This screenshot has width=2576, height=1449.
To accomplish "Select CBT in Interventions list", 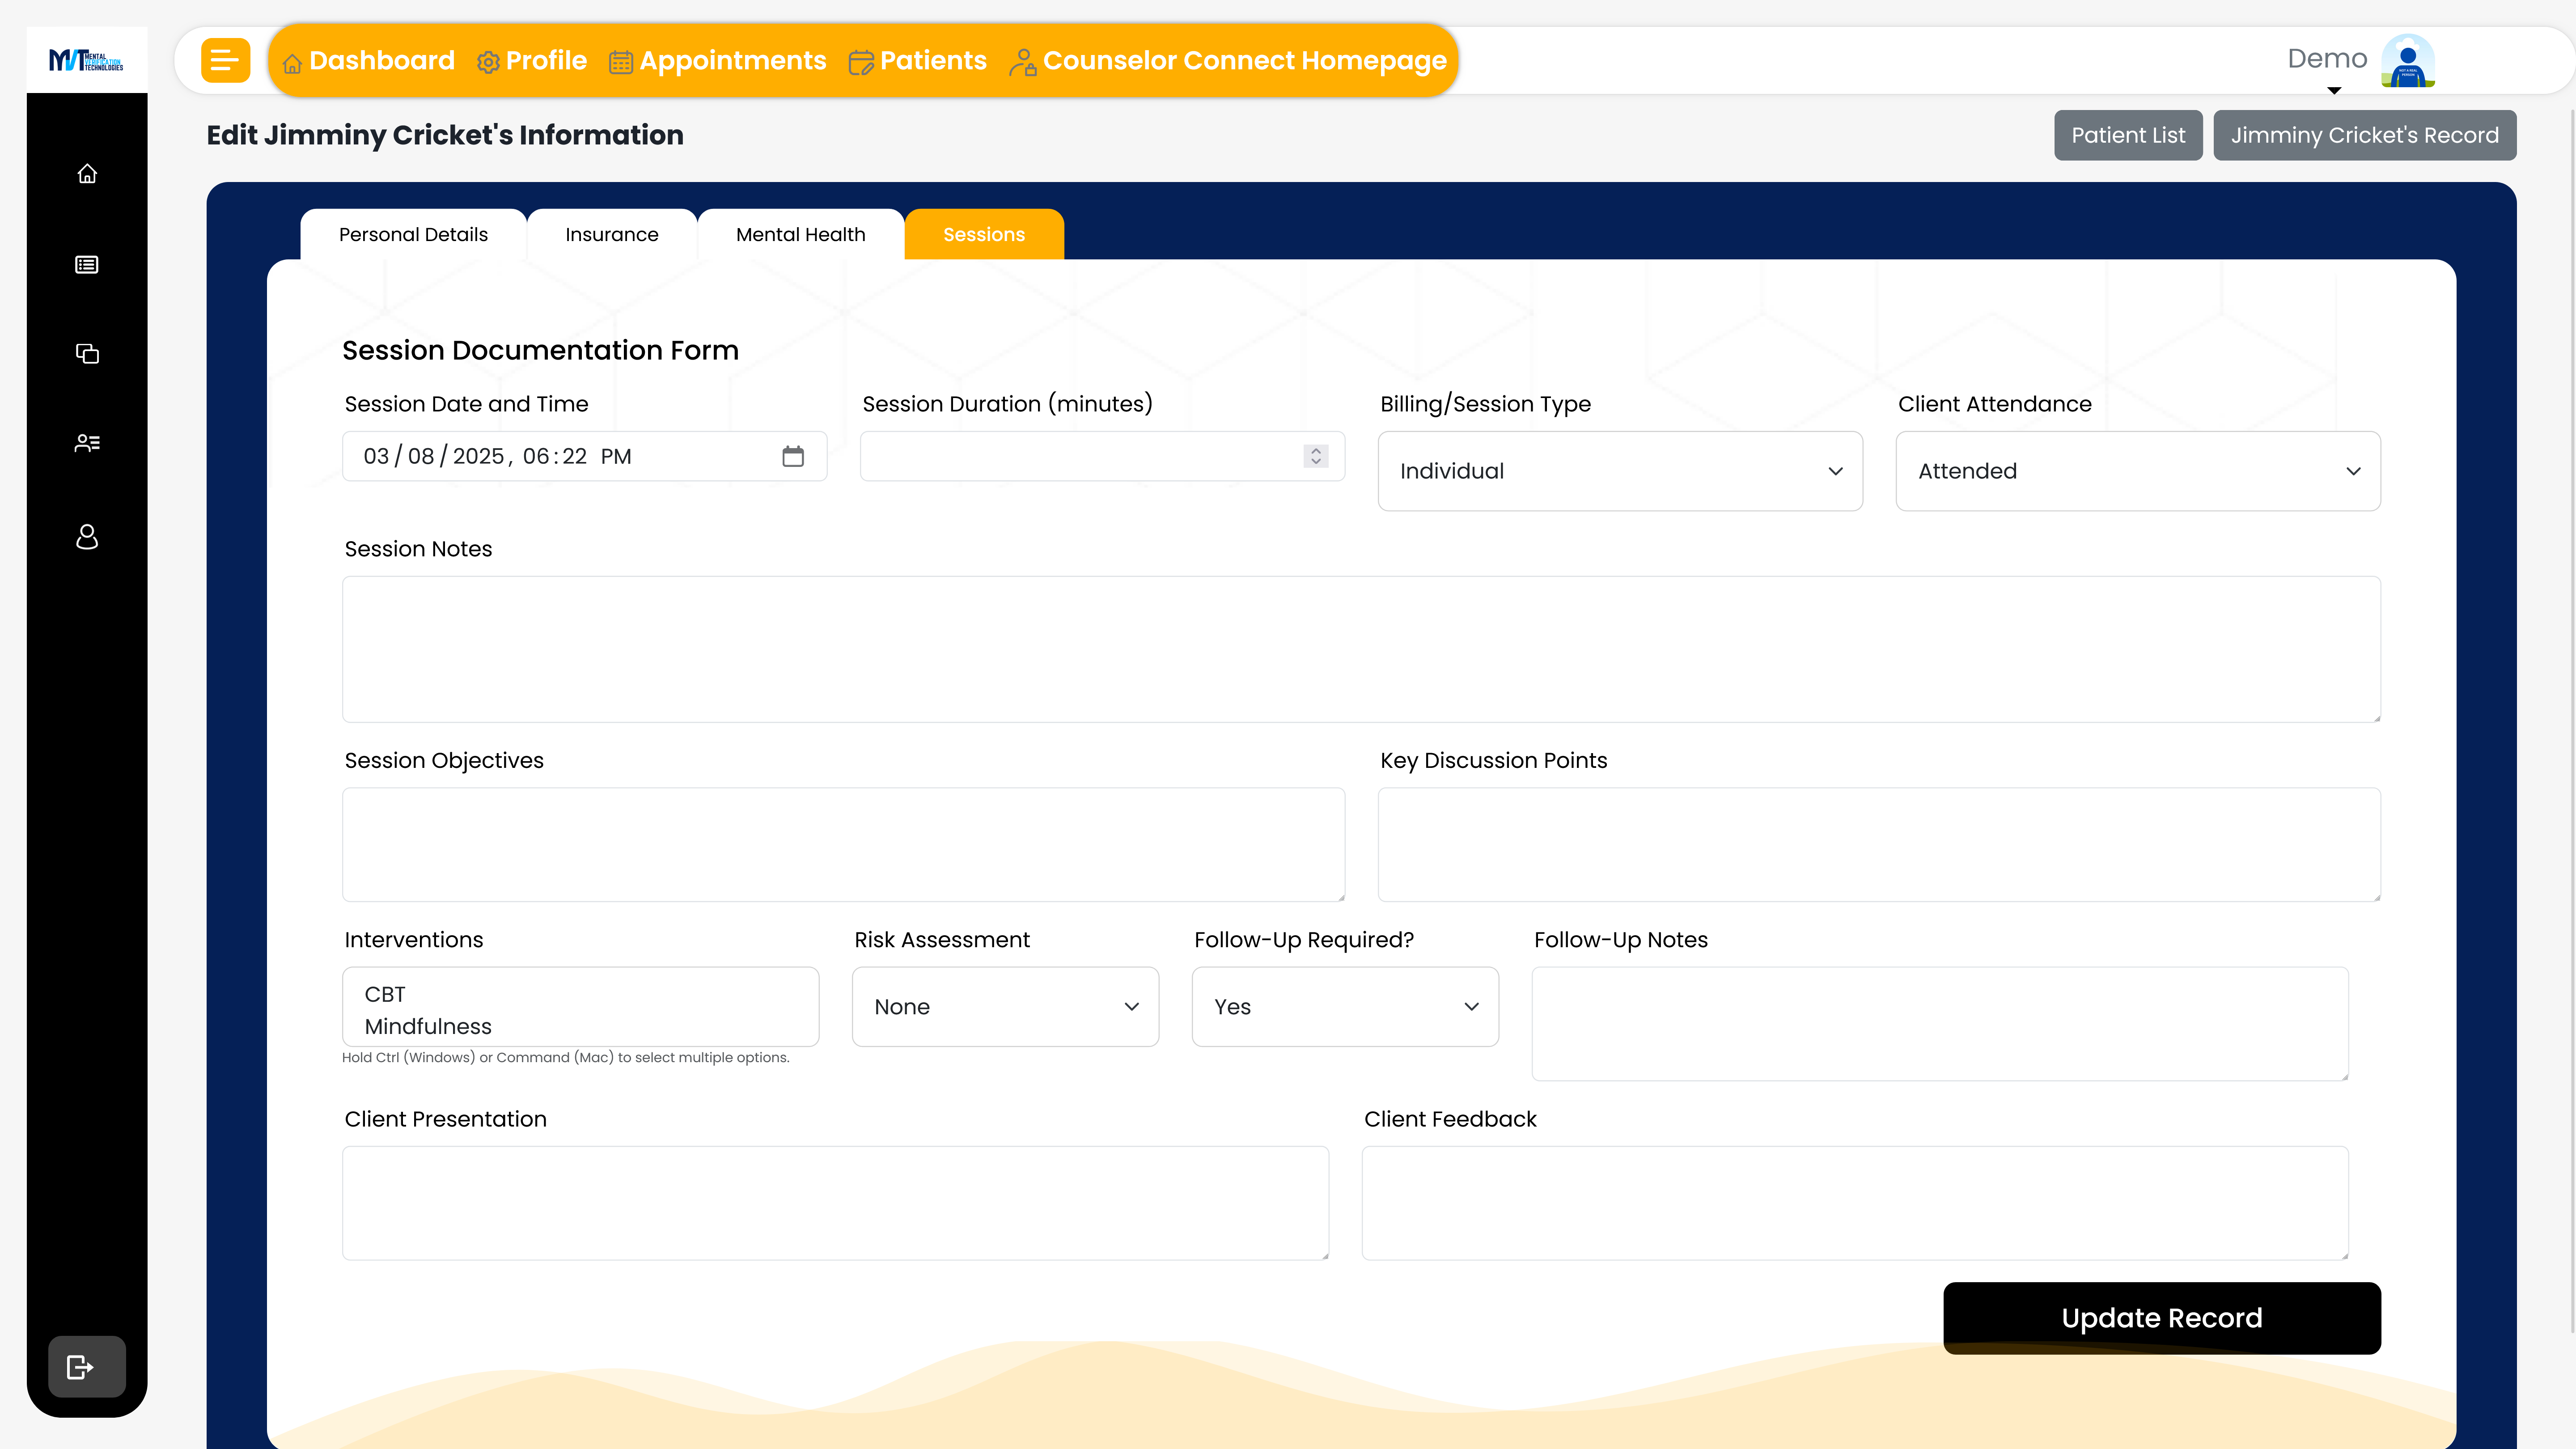I will click(x=385, y=994).
